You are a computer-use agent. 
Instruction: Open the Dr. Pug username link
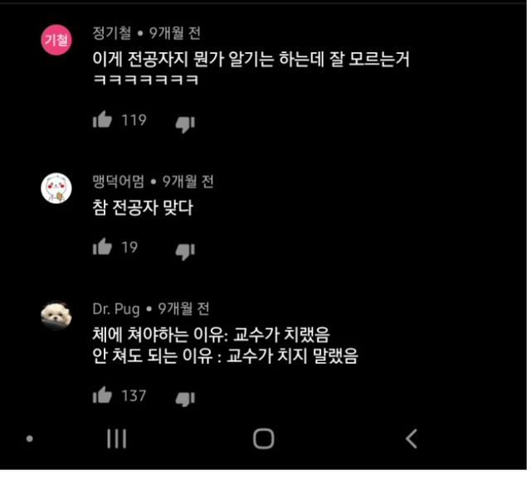tap(116, 309)
